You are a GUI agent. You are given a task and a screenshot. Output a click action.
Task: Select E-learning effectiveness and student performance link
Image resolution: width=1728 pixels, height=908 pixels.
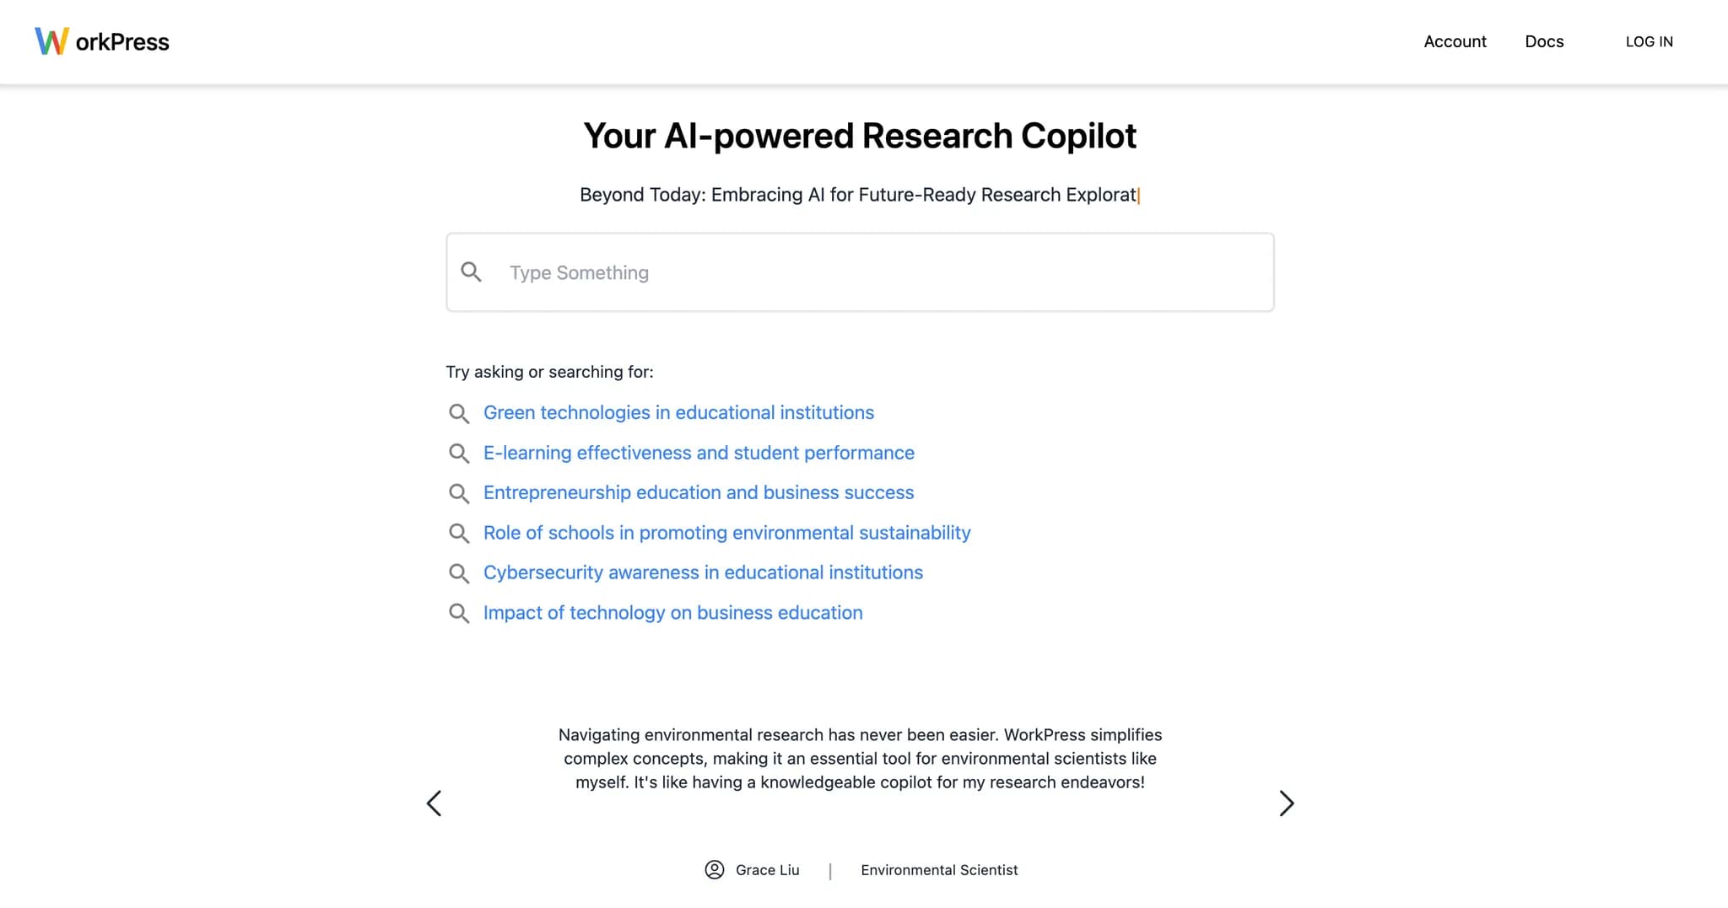point(699,453)
